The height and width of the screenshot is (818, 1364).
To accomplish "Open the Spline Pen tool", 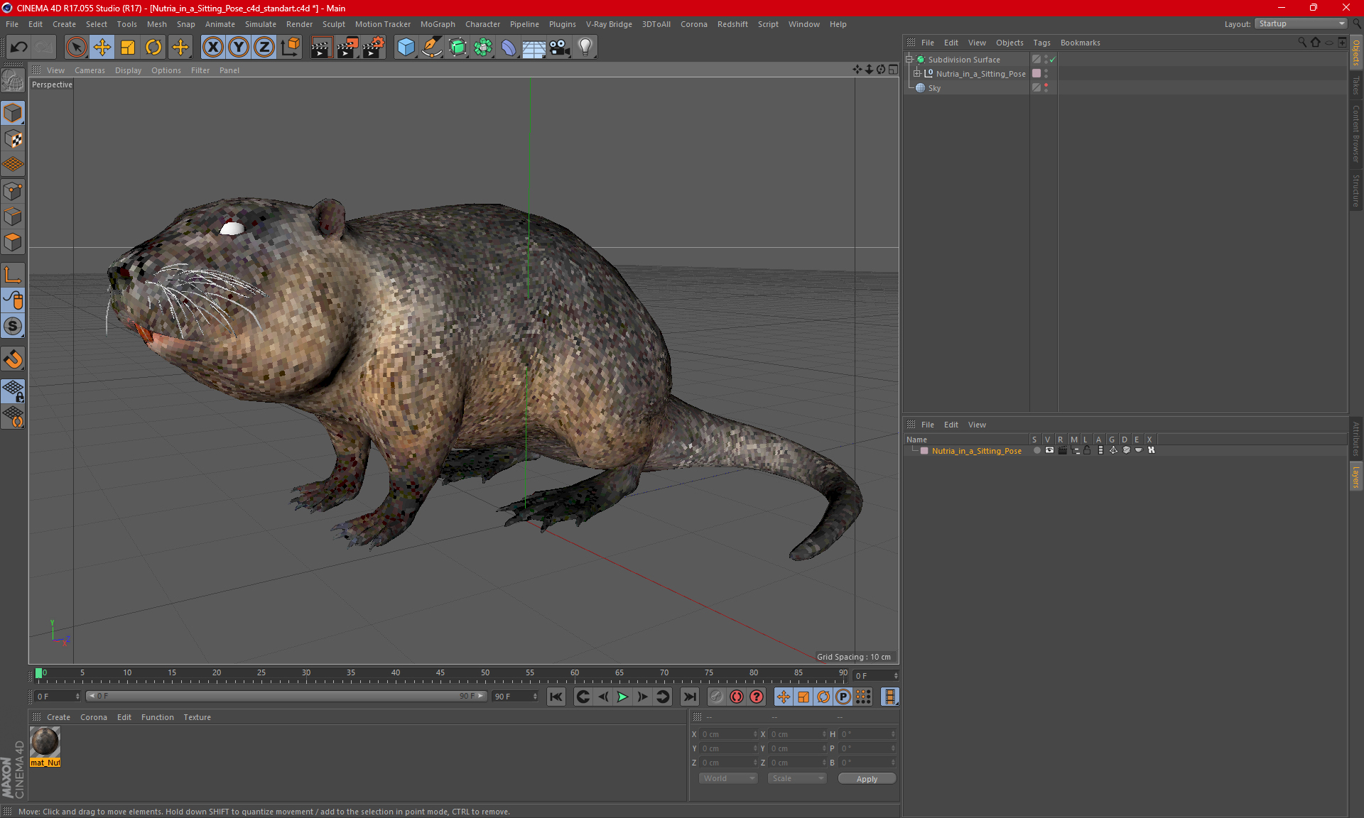I will click(x=432, y=48).
